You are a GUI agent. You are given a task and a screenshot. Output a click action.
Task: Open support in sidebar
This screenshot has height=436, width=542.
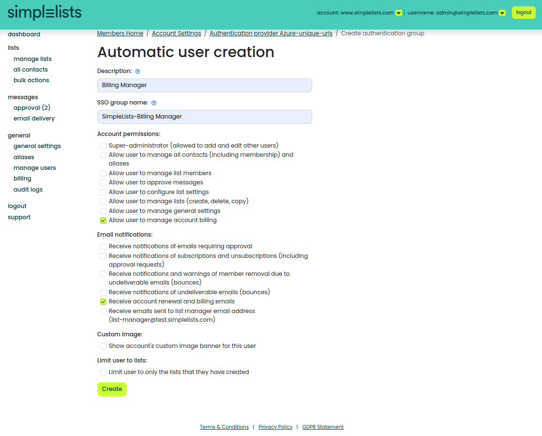(x=19, y=217)
